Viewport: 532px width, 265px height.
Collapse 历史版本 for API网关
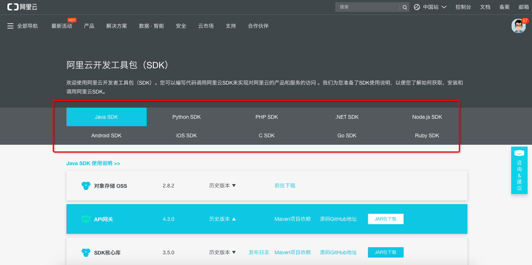click(x=222, y=219)
